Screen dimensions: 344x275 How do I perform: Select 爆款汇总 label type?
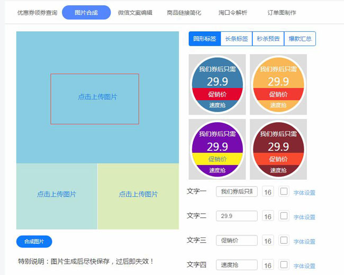[300, 39]
